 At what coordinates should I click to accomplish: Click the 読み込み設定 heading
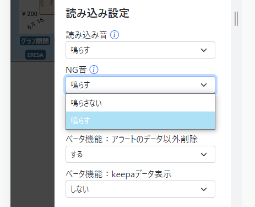point(97,13)
